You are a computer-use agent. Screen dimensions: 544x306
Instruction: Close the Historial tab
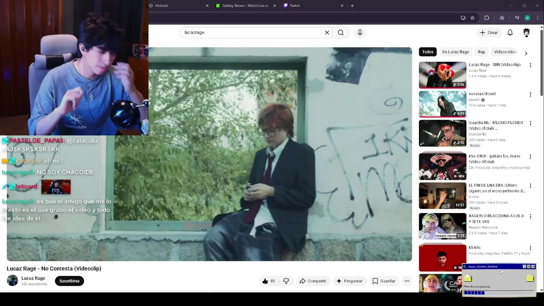point(207,6)
